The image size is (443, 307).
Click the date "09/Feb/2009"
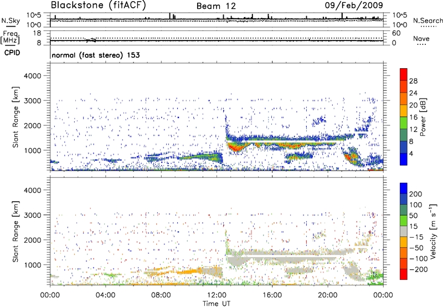tap(354, 5)
